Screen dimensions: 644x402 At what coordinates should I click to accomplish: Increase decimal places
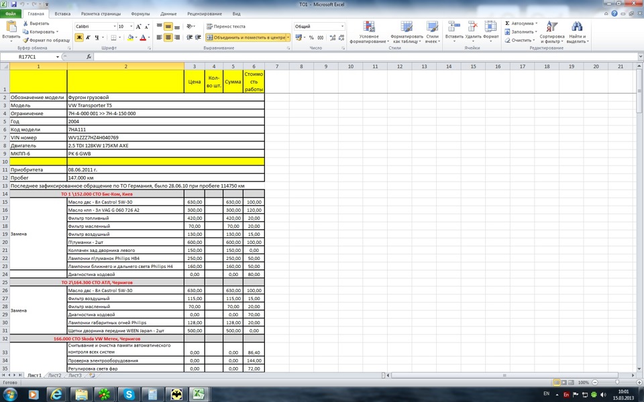coord(332,38)
